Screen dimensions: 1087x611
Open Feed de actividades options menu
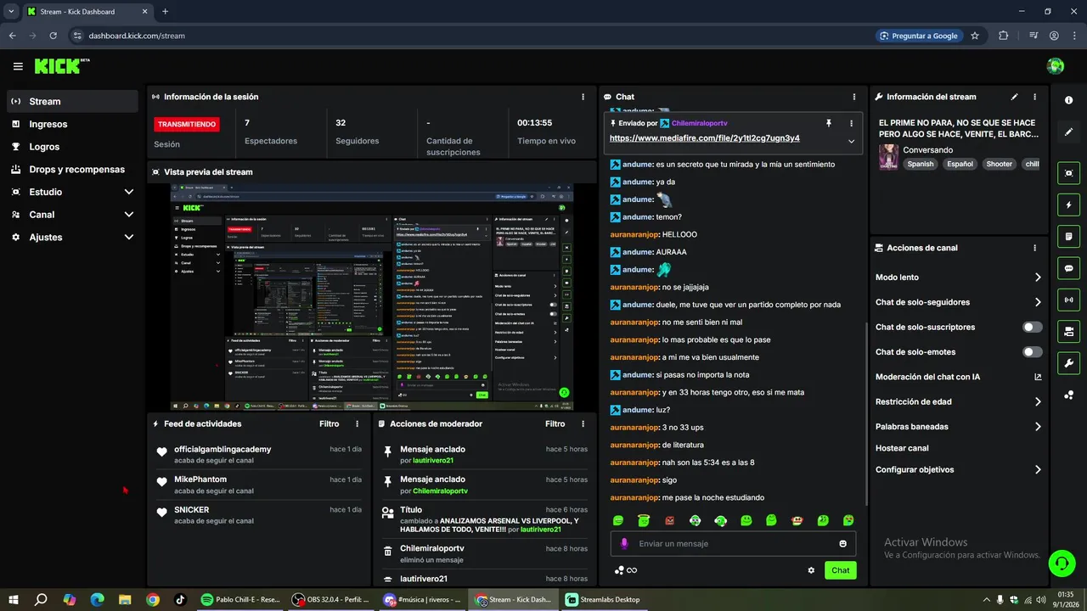click(357, 423)
